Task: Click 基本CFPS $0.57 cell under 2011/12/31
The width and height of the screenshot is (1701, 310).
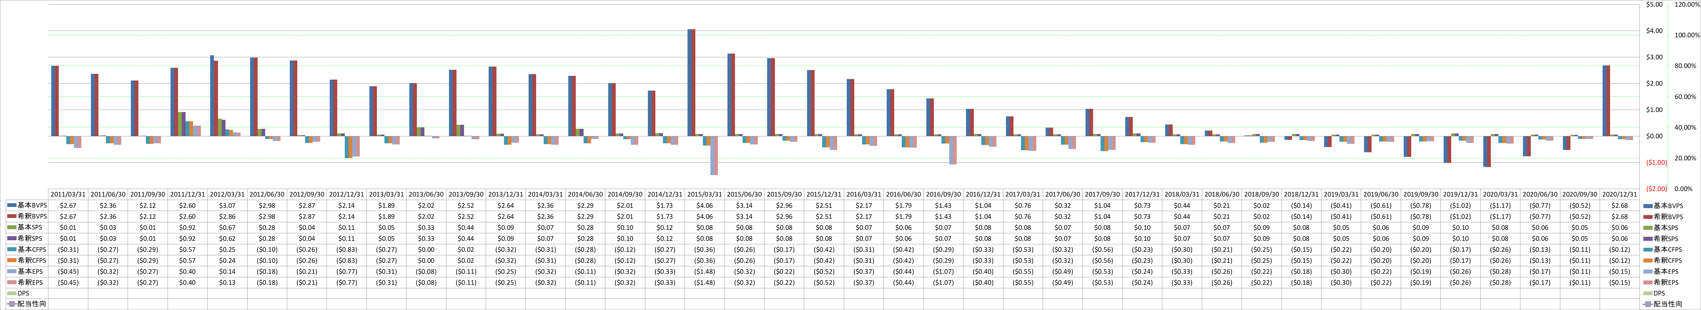Action: coord(188,249)
